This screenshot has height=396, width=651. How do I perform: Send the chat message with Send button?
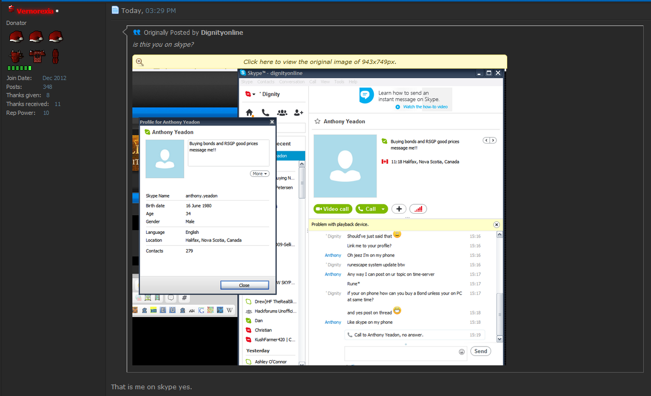tap(481, 351)
